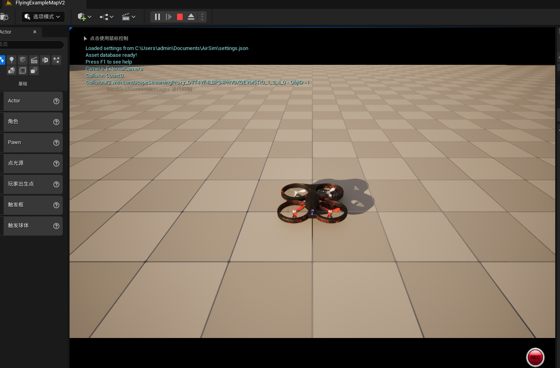Screen dimensions: 560x368
Task: Select the Audio category icon
Action: [45, 60]
